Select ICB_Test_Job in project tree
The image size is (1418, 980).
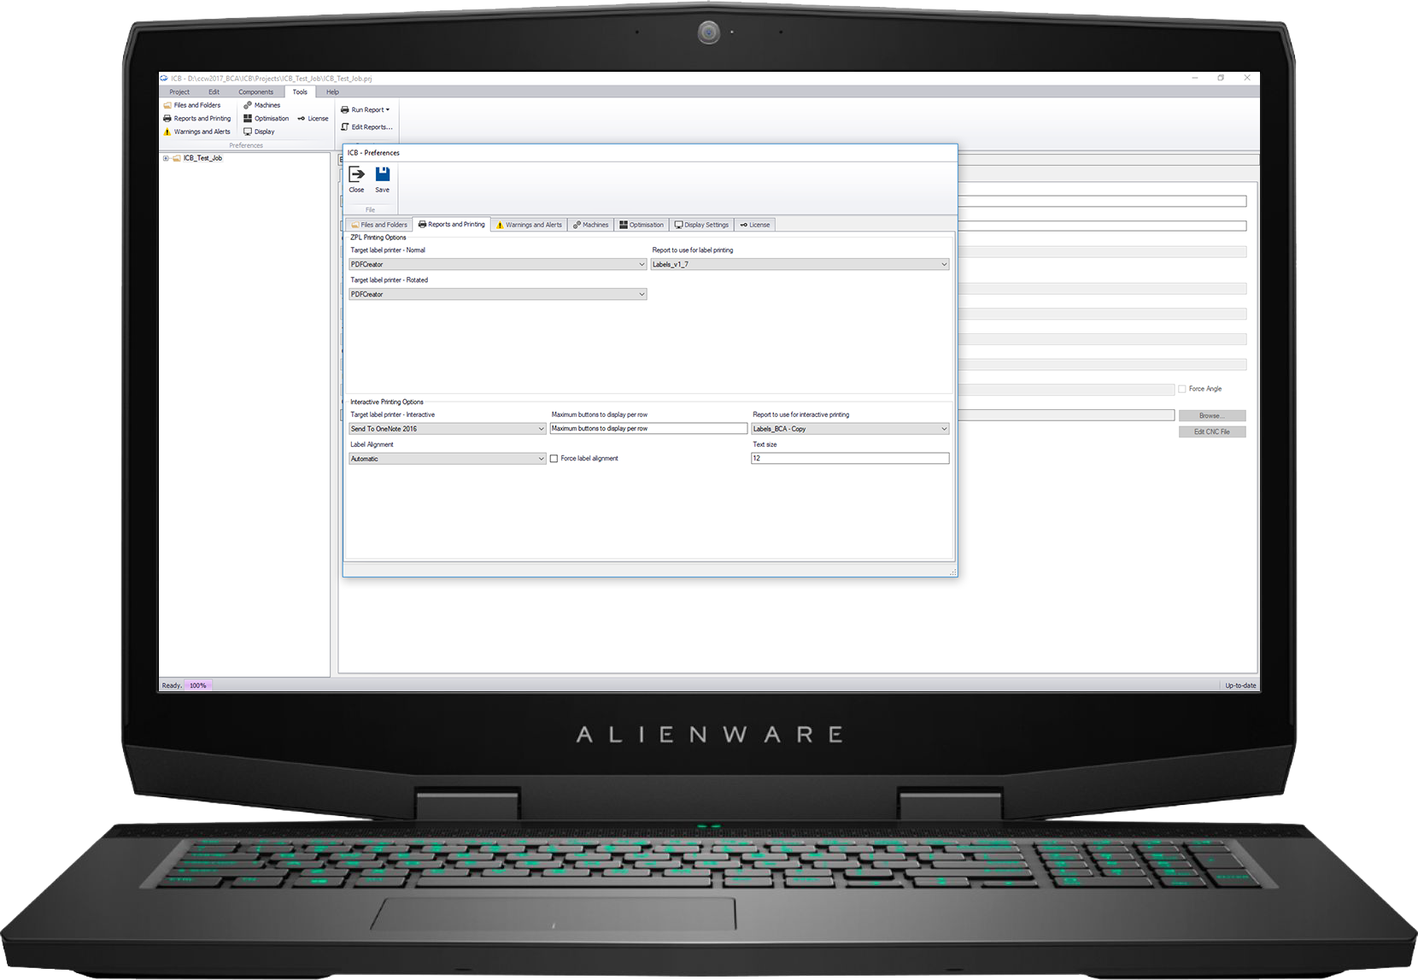pyautogui.click(x=202, y=158)
